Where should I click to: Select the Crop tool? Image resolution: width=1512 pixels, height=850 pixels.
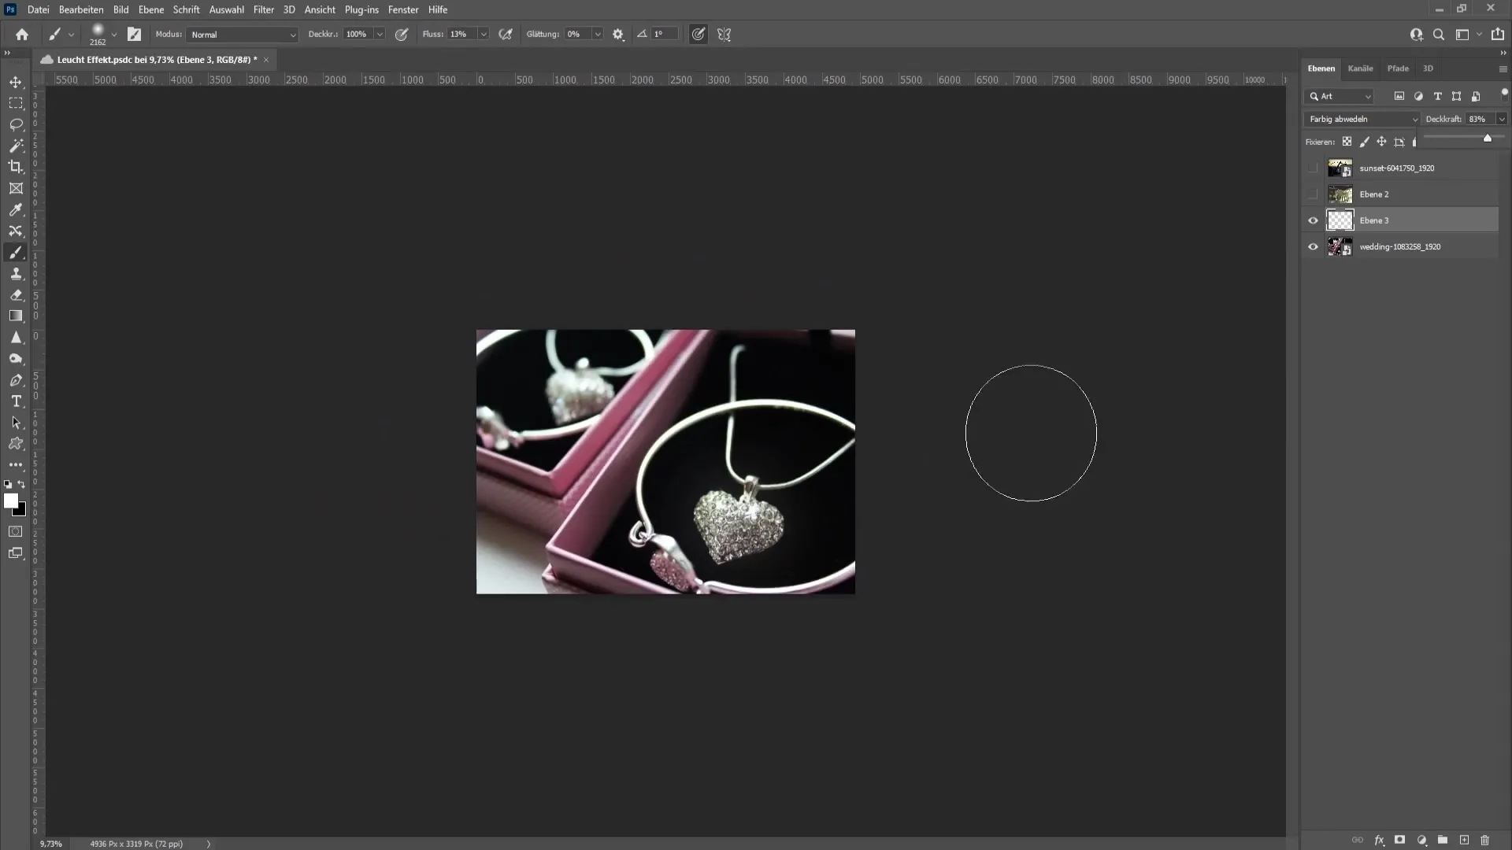pyautogui.click(x=16, y=166)
